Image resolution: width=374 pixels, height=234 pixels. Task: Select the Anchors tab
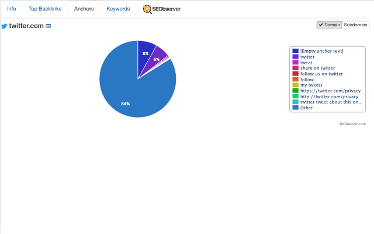click(x=84, y=9)
